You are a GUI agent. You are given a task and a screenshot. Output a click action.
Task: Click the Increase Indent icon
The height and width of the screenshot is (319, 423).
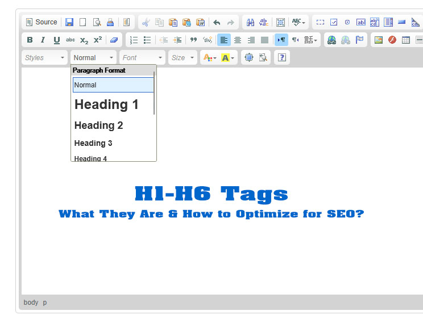point(177,40)
